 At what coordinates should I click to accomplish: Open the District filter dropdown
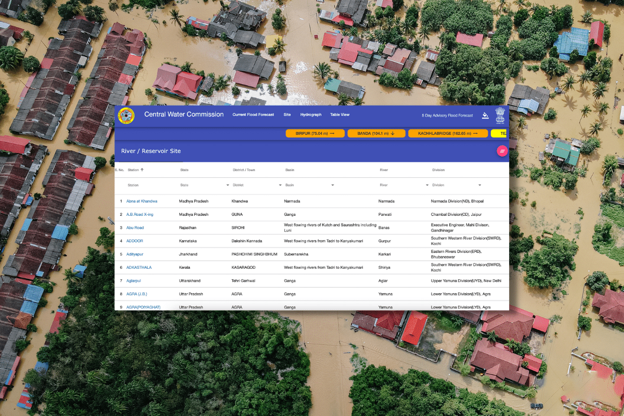[280, 185]
